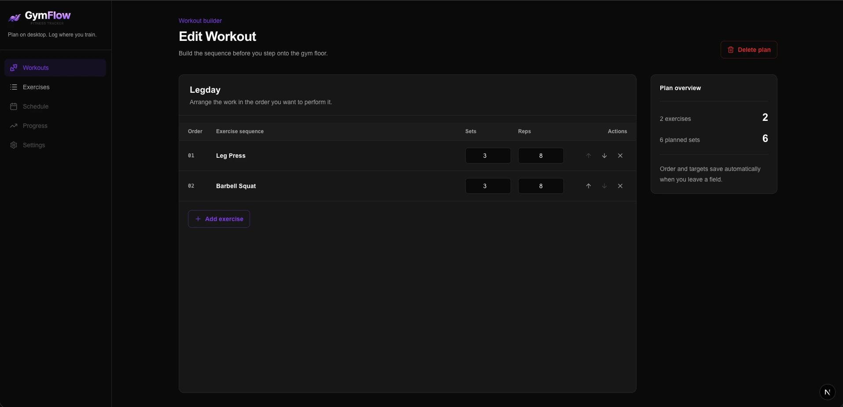Click the Edit Workout page heading

coord(217,36)
